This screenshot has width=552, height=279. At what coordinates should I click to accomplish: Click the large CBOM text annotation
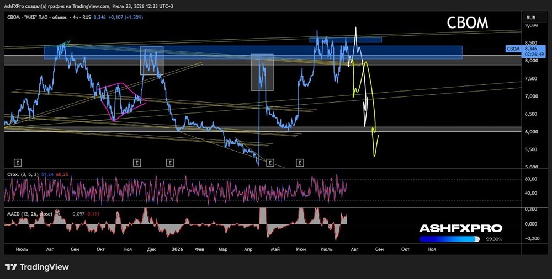[467, 23]
